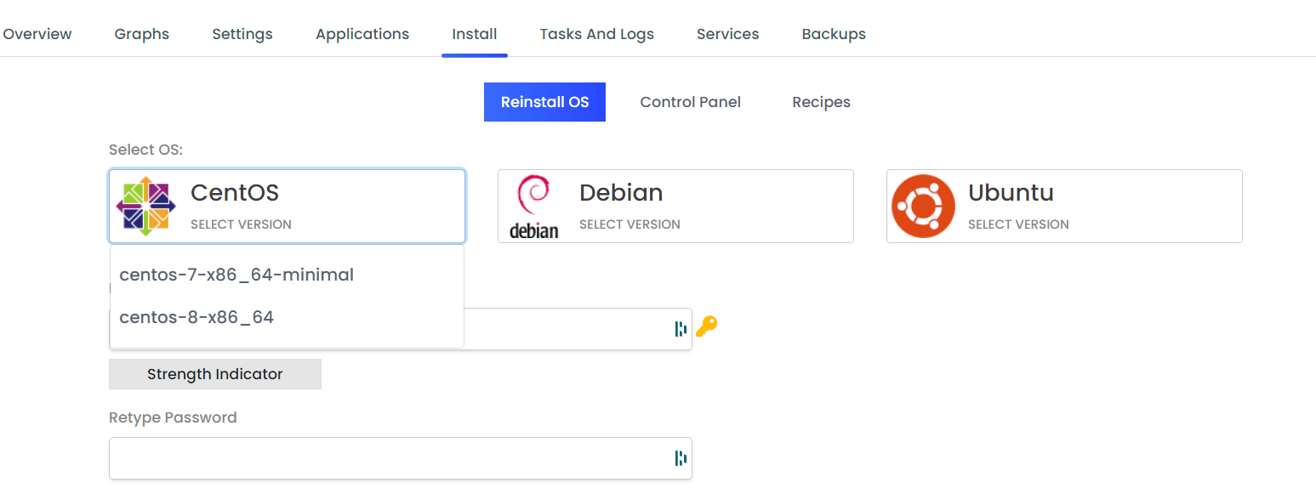Click the Select OS label
1316x494 pixels.
point(146,150)
